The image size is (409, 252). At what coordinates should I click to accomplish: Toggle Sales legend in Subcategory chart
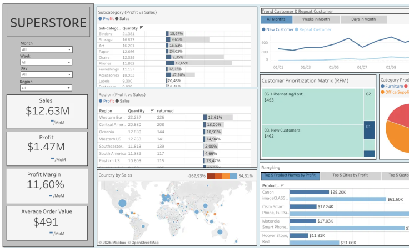pos(122,18)
